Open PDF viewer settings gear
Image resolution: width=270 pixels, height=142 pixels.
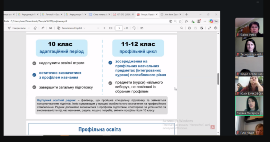[216, 28]
